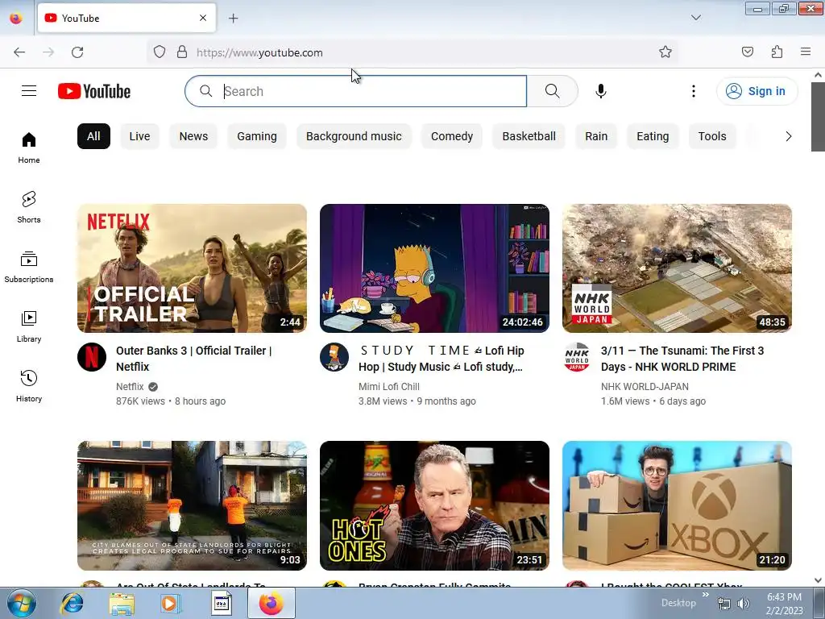Select the Eating filter chip

click(653, 136)
